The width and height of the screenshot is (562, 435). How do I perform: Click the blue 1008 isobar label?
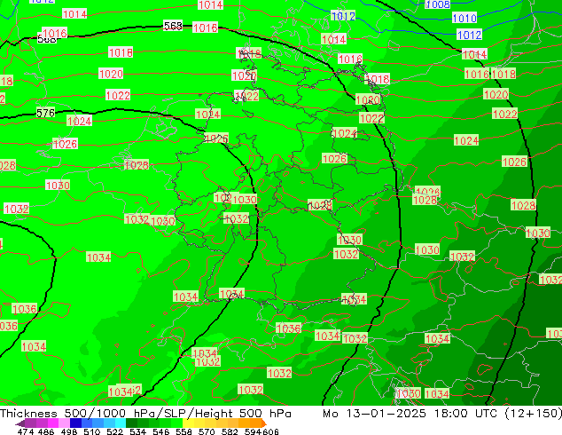click(438, 4)
